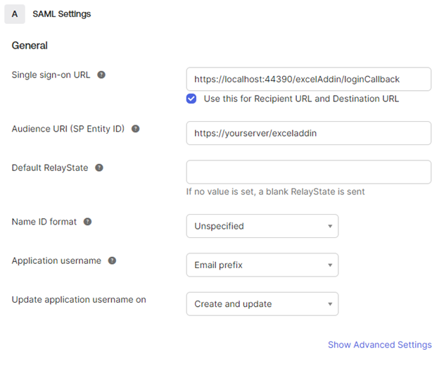
Task: Open the Default RelayState help tooltip icon
Action: pyautogui.click(x=99, y=168)
